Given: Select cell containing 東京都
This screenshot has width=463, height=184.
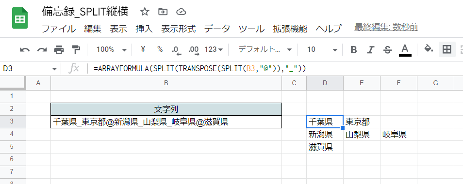Looking at the screenshot, I should pyautogui.click(x=362, y=122).
